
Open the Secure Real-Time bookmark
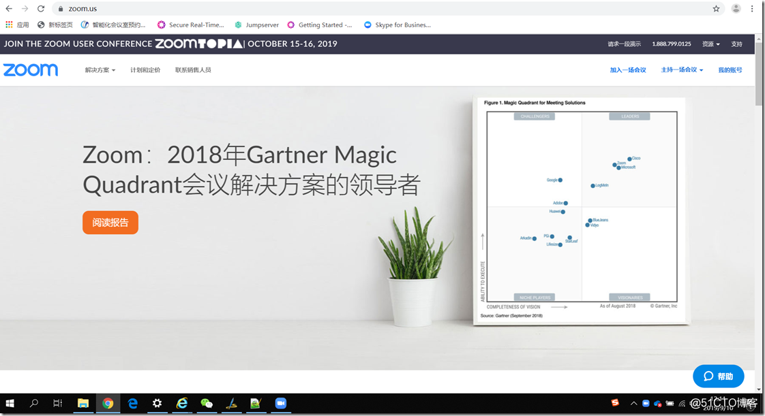[191, 25]
